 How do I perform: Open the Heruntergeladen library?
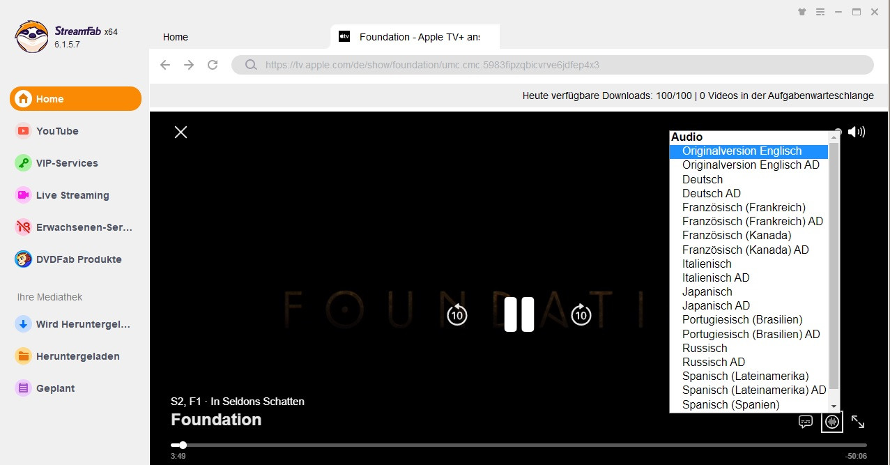tap(75, 356)
